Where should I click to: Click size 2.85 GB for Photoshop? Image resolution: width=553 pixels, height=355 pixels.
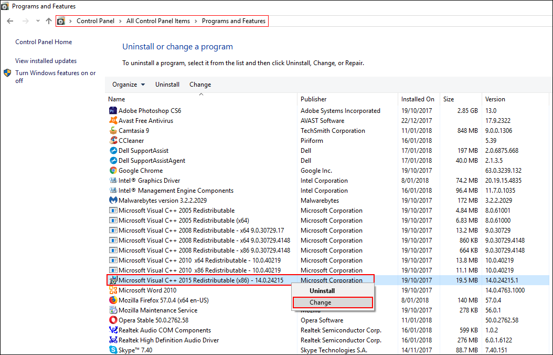click(x=467, y=110)
